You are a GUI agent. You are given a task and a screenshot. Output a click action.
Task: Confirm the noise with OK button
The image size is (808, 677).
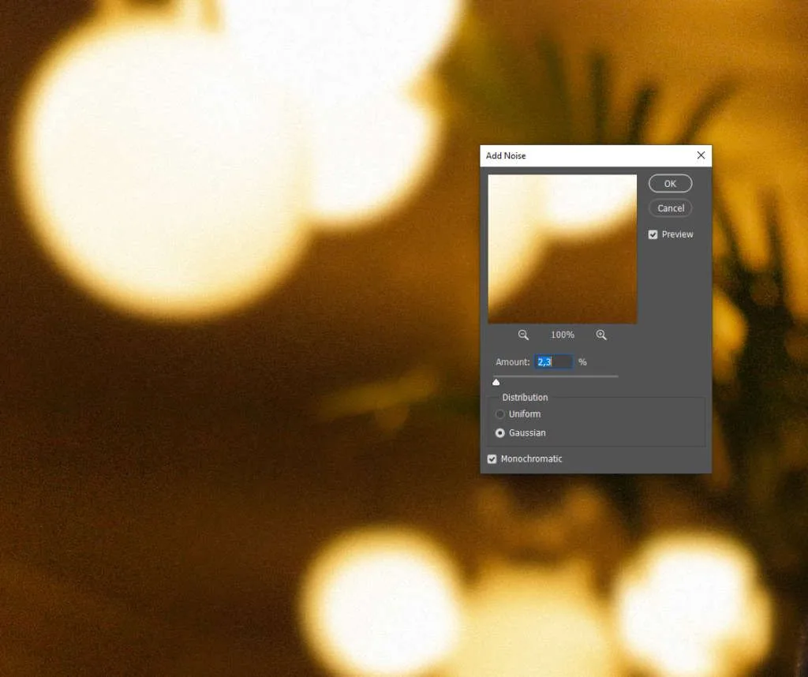(x=670, y=184)
